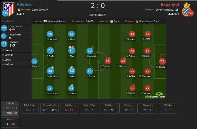The height and width of the screenshot is (129, 197).
Task: Click Mandzukic's 7.4 player marker
Action: (90, 51)
